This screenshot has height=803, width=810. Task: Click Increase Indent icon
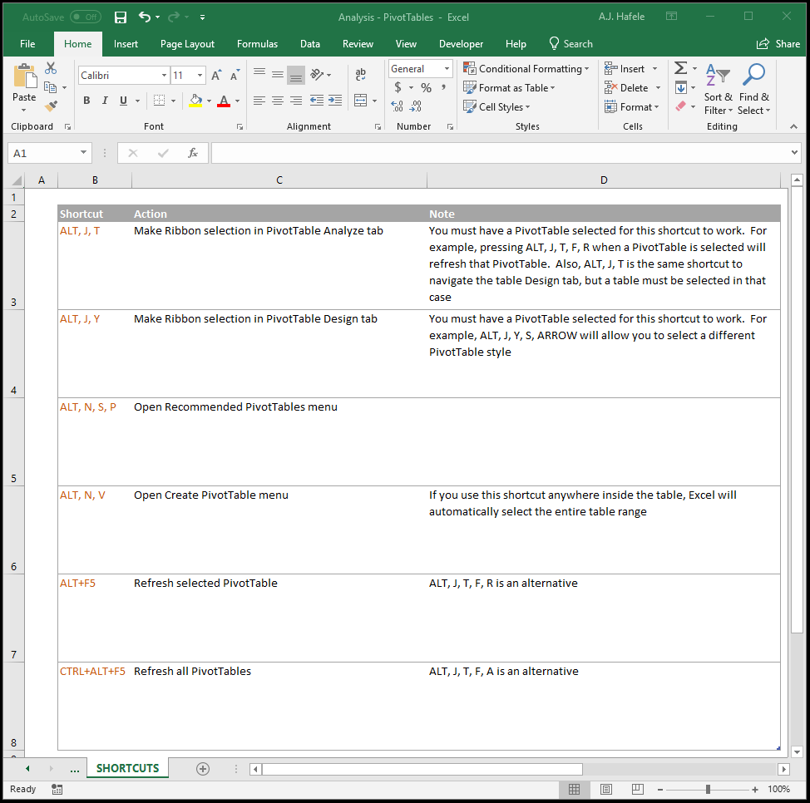point(335,101)
